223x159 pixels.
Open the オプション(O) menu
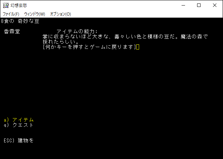[60, 14]
